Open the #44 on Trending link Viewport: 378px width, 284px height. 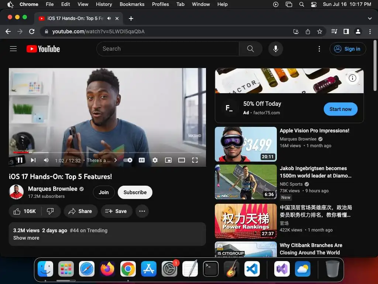point(89,230)
